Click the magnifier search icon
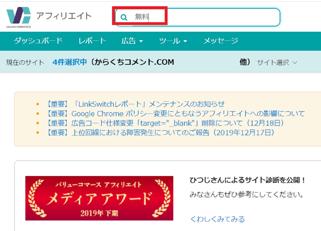This screenshot has width=321, height=231. (x=124, y=17)
